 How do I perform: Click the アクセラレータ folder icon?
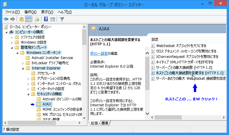click(33, 73)
